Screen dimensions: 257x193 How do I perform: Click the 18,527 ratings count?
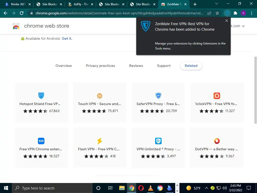(54, 156)
